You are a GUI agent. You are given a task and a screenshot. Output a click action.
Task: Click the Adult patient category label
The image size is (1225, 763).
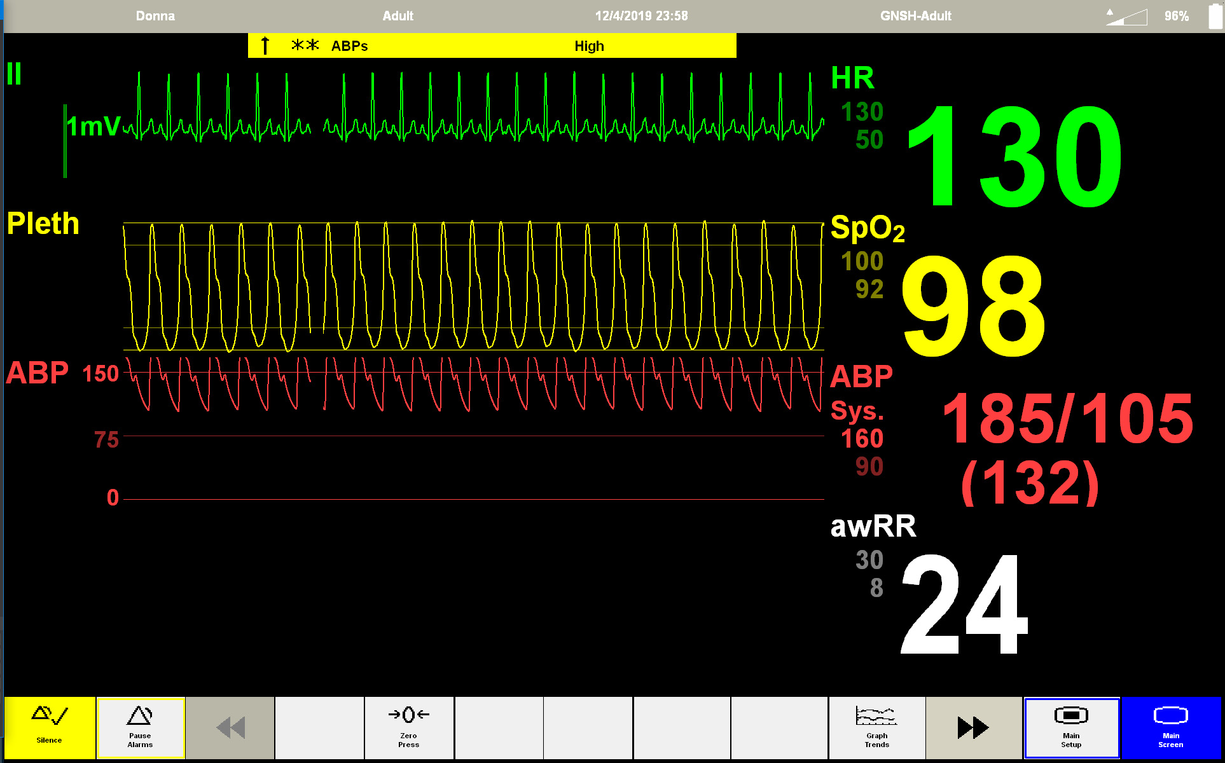tap(398, 16)
